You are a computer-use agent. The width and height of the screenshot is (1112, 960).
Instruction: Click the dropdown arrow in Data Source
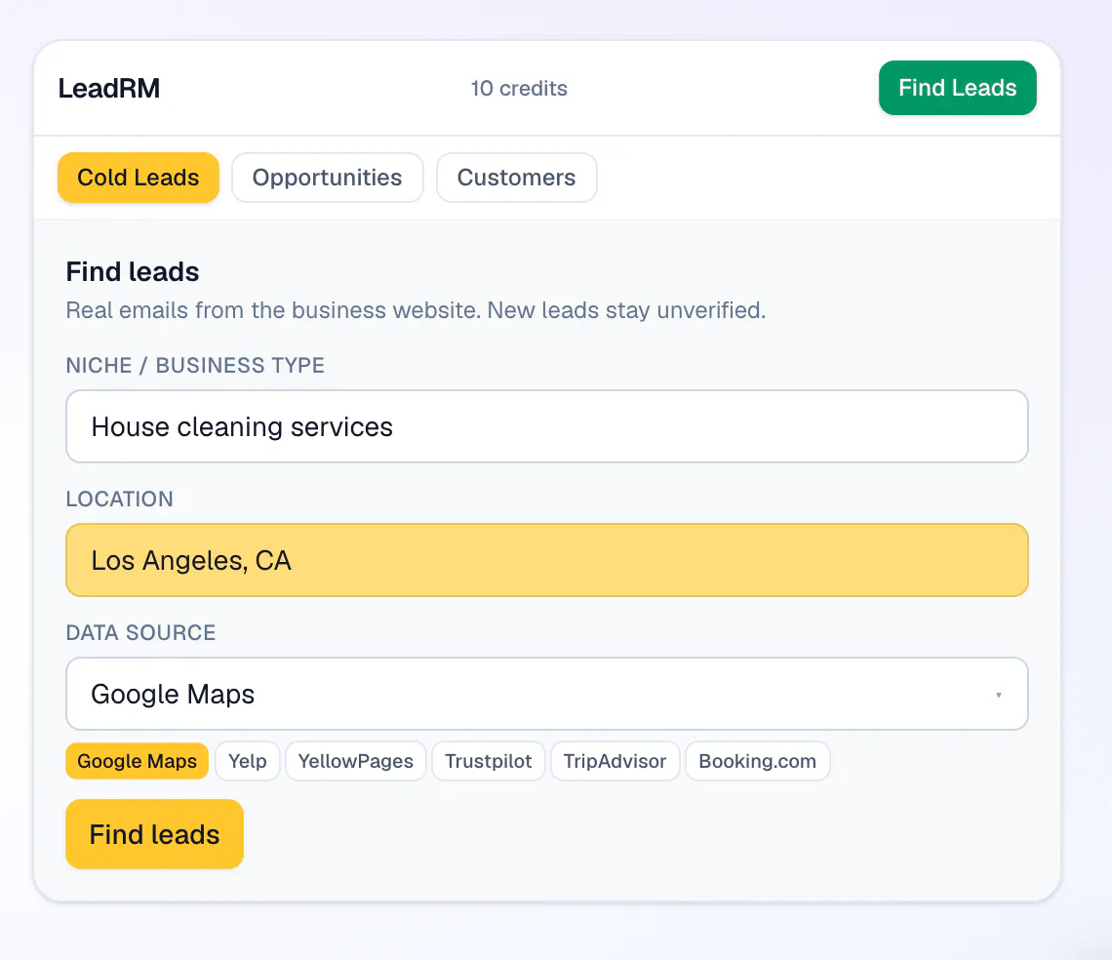[999, 695]
